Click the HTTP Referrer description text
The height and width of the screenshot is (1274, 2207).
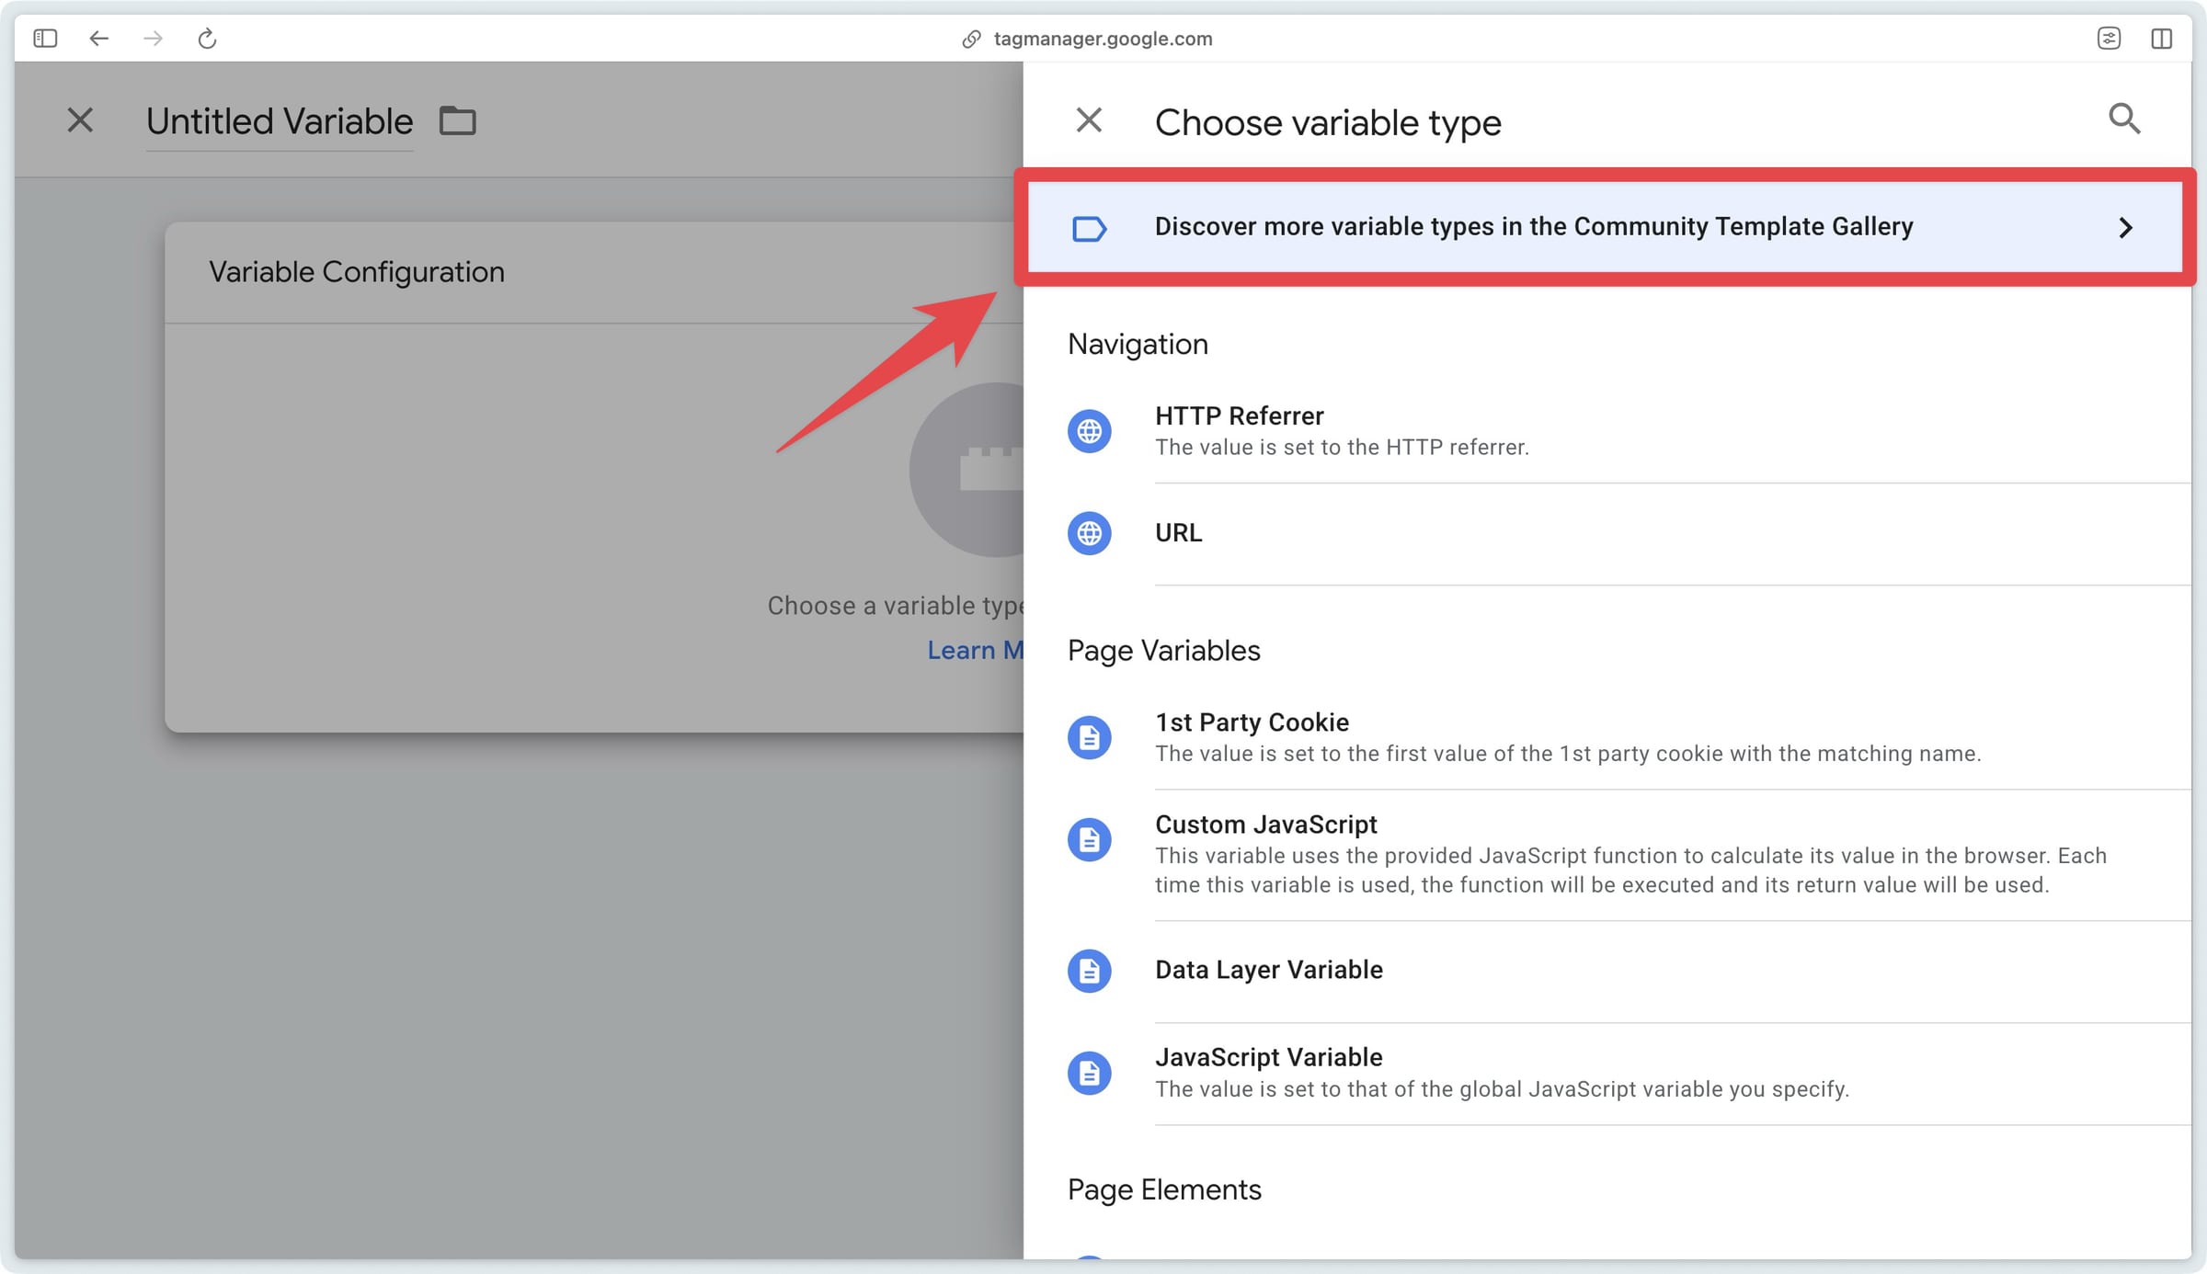point(1342,448)
